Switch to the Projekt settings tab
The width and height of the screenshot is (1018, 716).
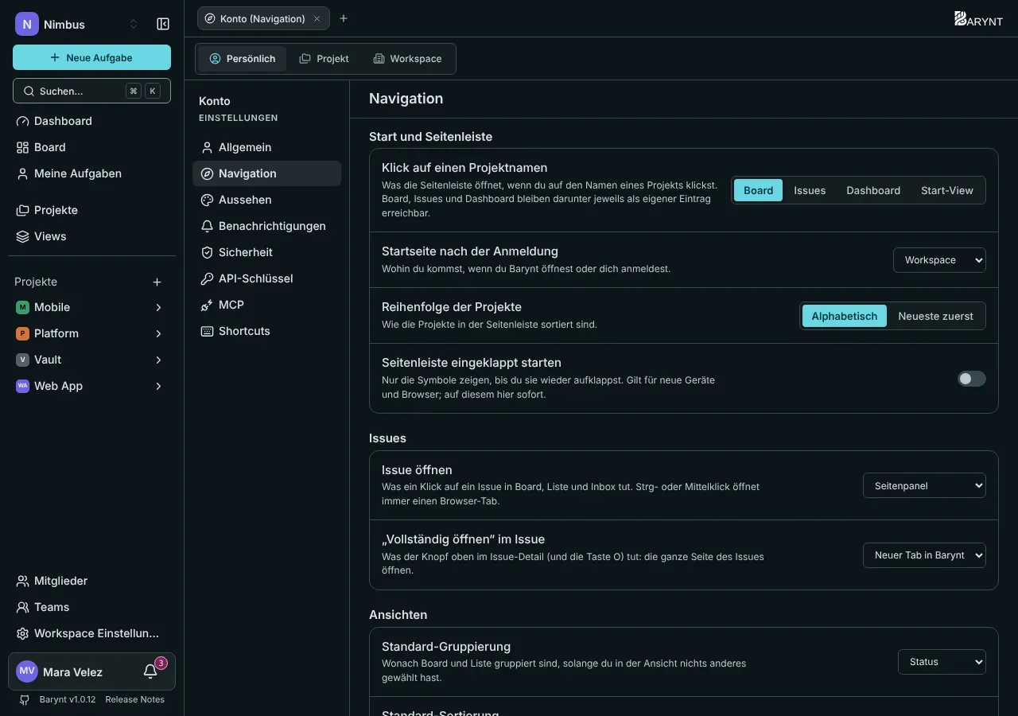tap(324, 59)
